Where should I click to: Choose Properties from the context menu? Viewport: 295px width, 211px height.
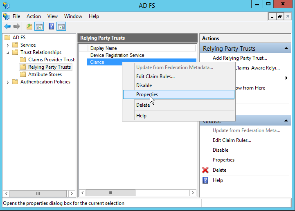point(147,94)
